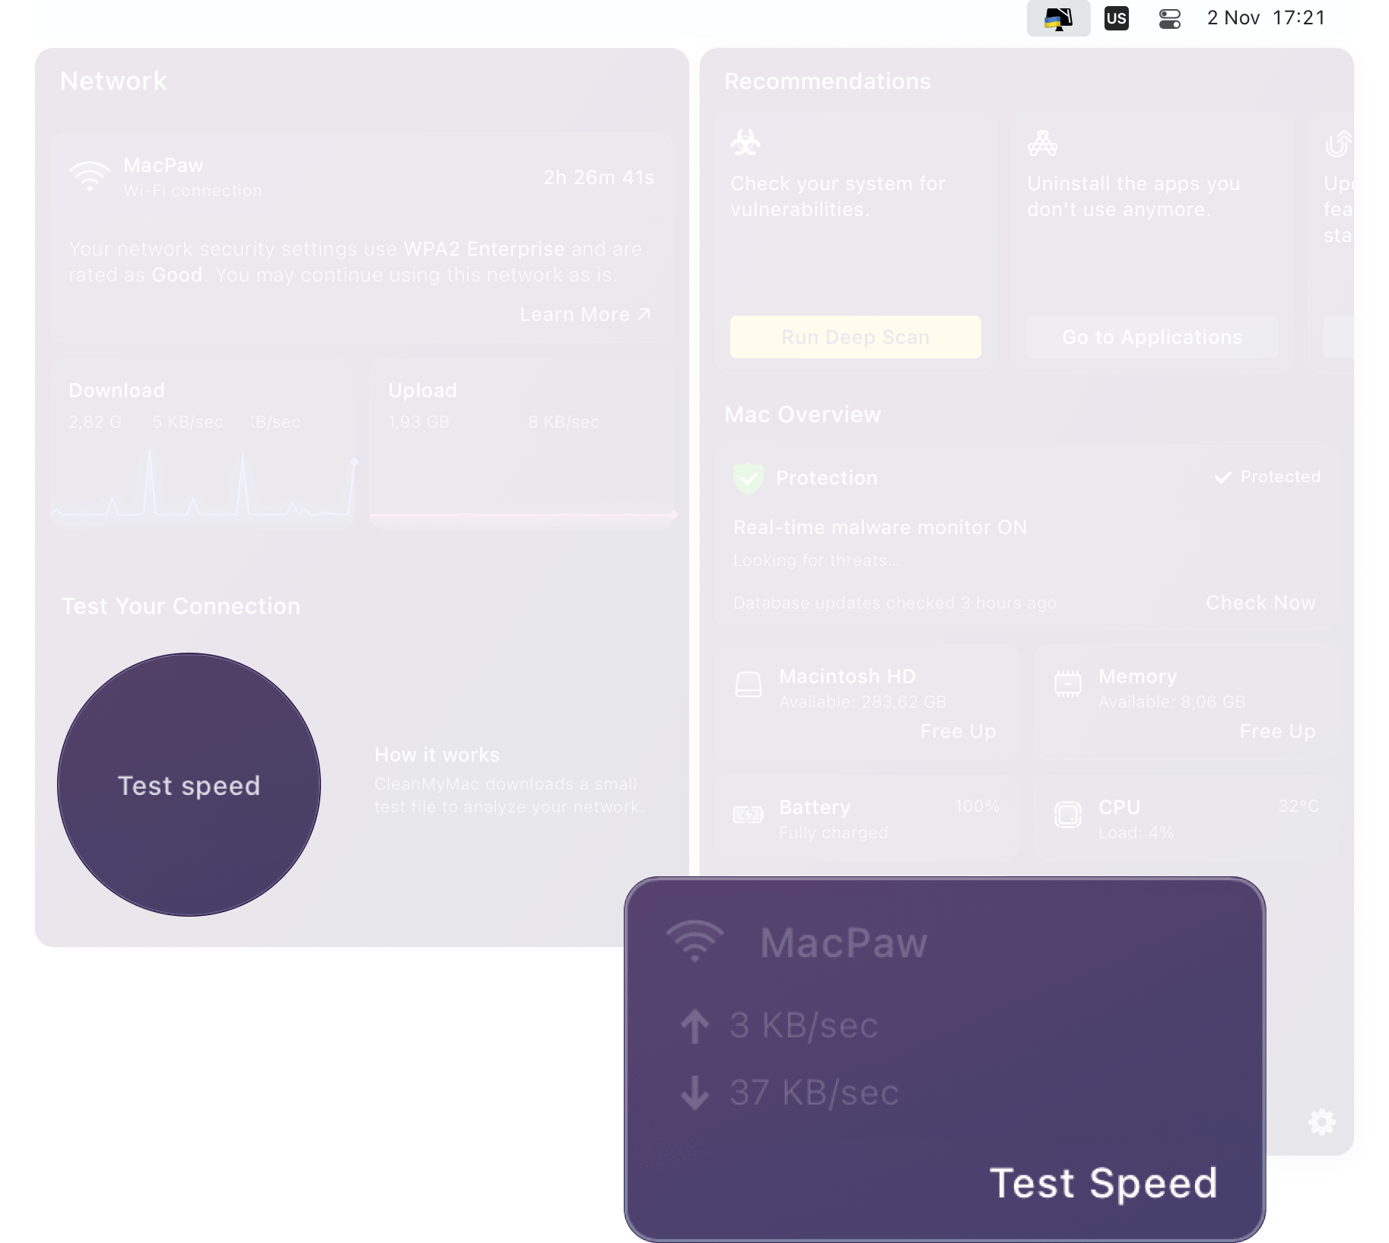This screenshot has height=1243, width=1389.
Task: Open macOS Control Center icon
Action: [1169, 18]
